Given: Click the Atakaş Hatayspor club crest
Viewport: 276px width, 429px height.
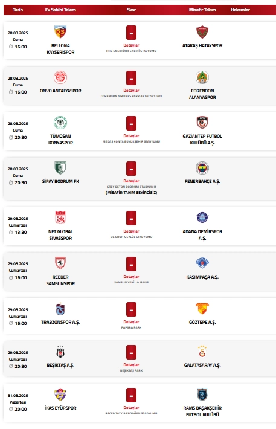Looking at the screenshot, I should [202, 32].
